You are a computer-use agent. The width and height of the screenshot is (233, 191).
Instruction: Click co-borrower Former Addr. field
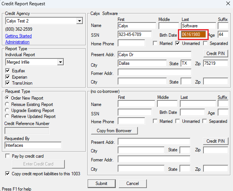click(x=154, y=159)
